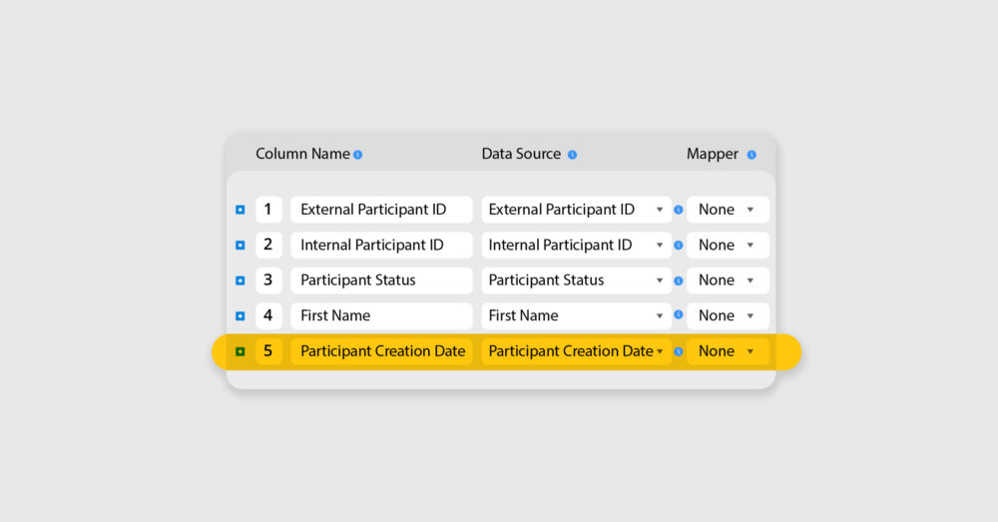Open First Name data source dropdown
Viewport: 998px width, 522px height.
tap(576, 315)
